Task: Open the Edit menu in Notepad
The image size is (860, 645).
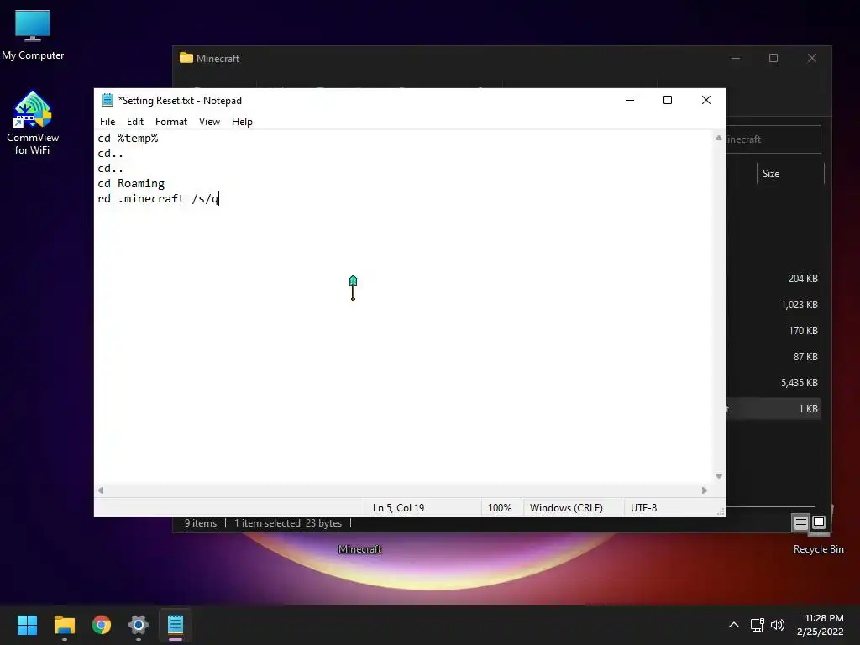Action: point(135,122)
